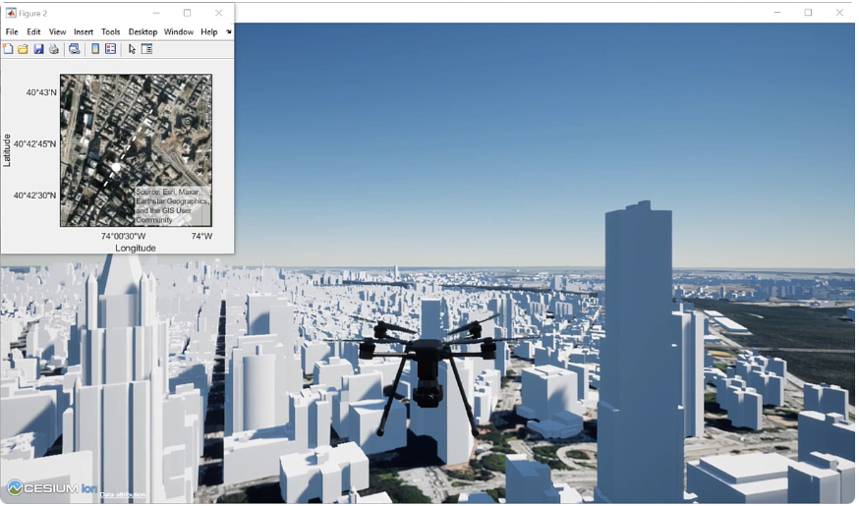Open Property Inspector toolbar icon
The image size is (859, 506).
[x=146, y=49]
